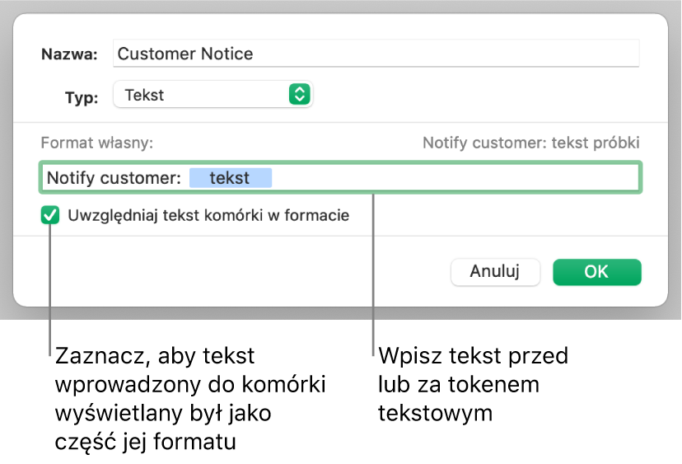Click the 'Format własny:' label
The image size is (682, 464).
[97, 143]
